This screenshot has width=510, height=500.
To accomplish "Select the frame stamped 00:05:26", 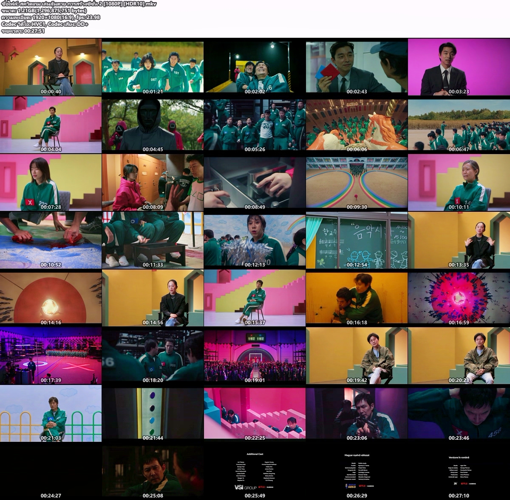I will (x=255, y=125).
